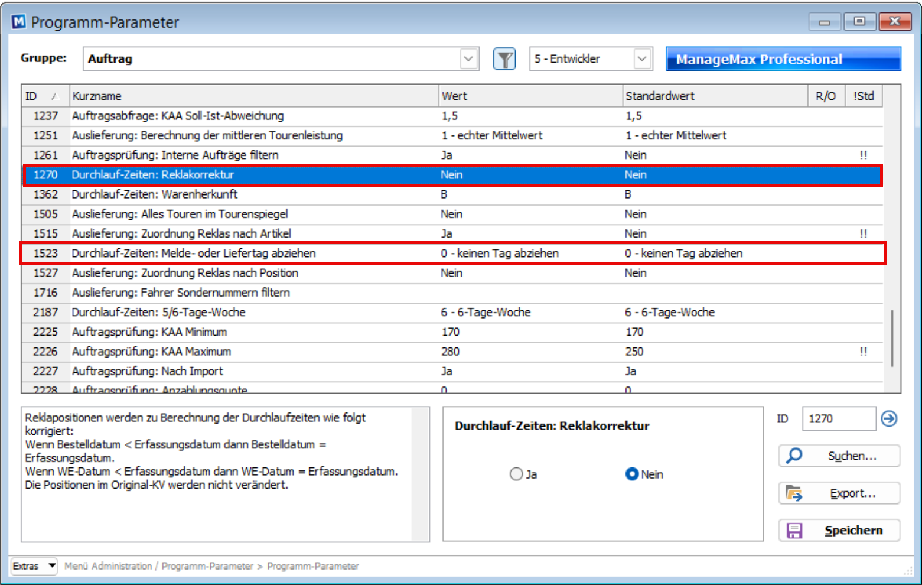This screenshot has height=585, width=922.
Task: Open the Gruppe dropdown showing Auftrag
Action: 281,59
